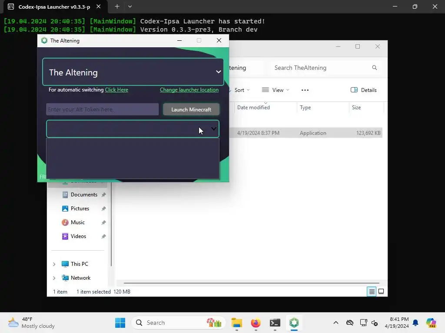Screen dimensions: 445x333
Task: Close the Codex-Ipsa Launcher terminal tab
Action: click(x=98, y=6)
